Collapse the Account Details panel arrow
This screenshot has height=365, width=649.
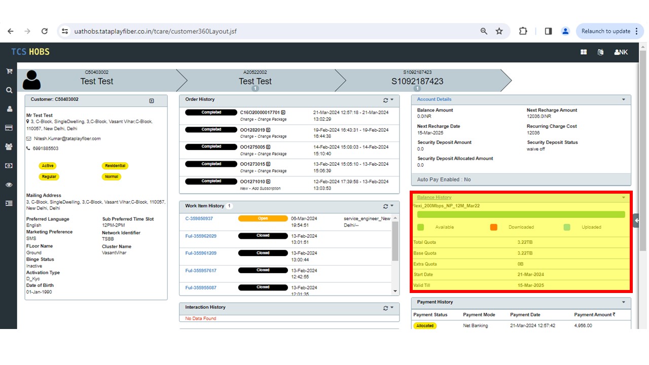pyautogui.click(x=624, y=100)
